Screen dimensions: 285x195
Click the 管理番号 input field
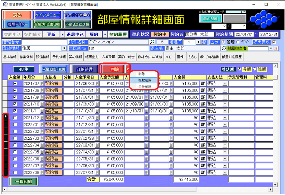(44, 42)
